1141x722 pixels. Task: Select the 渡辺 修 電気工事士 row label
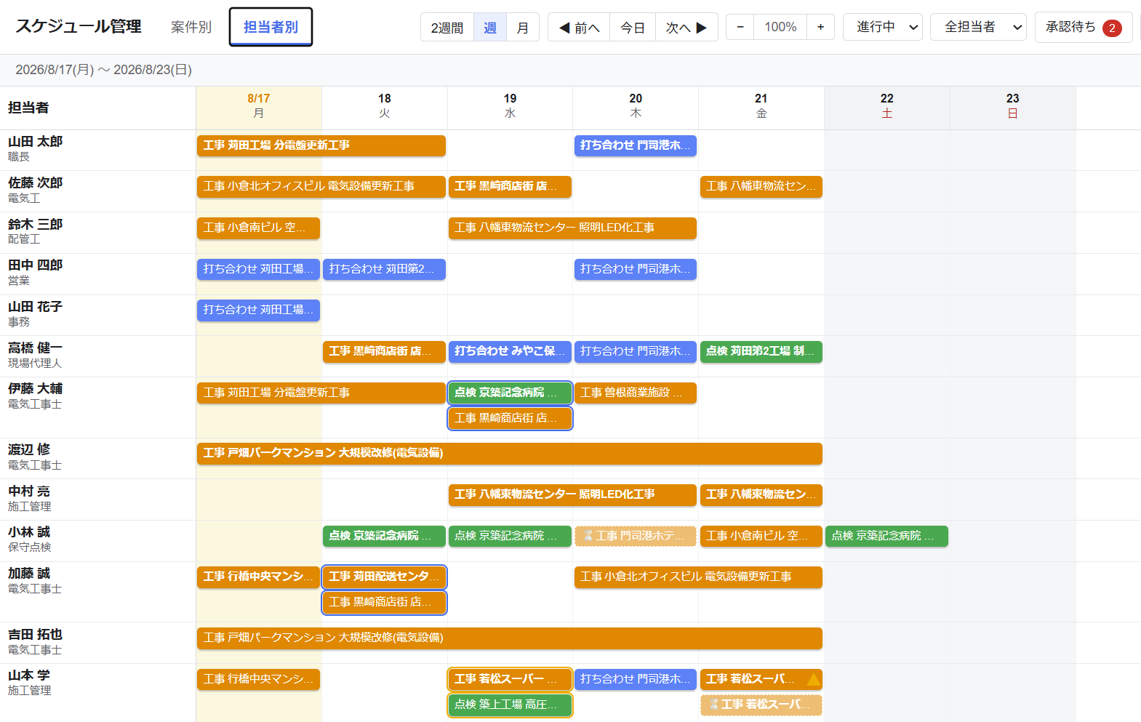(98, 458)
